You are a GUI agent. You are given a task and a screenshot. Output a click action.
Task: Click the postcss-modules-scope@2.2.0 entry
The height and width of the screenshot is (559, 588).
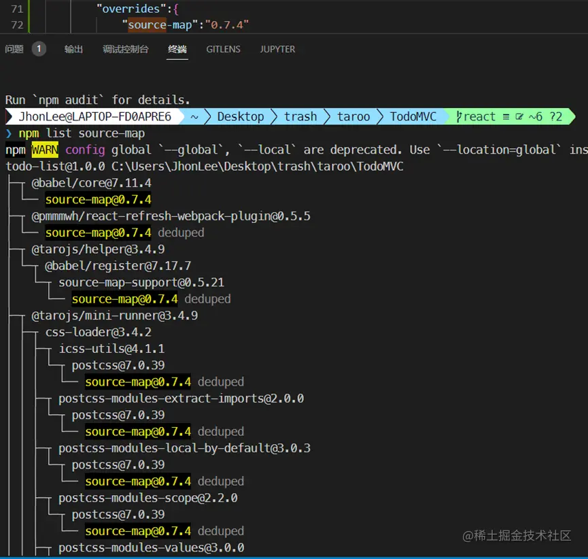pos(148,498)
